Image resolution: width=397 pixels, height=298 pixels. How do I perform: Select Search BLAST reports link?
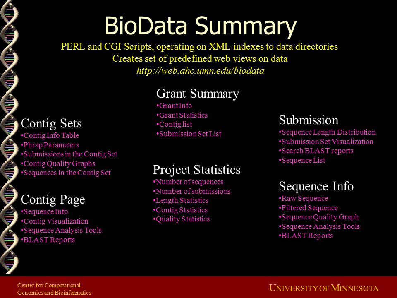316,151
